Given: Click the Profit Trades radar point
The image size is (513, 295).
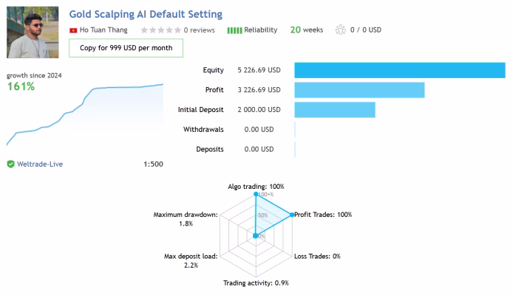Looking at the screenshot, I should tap(292, 215).
